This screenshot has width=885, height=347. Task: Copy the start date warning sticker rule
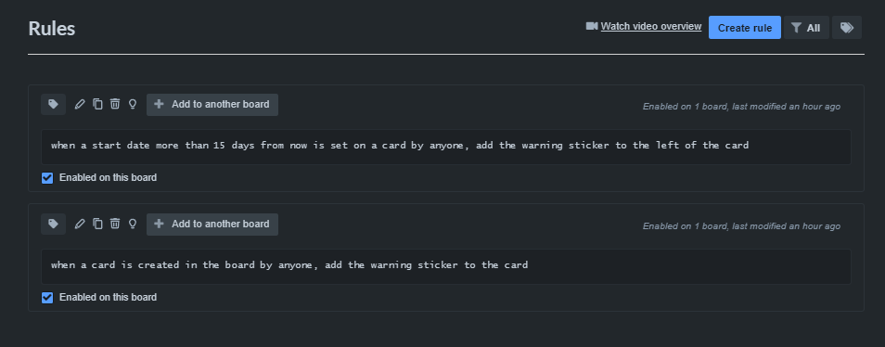[97, 105]
